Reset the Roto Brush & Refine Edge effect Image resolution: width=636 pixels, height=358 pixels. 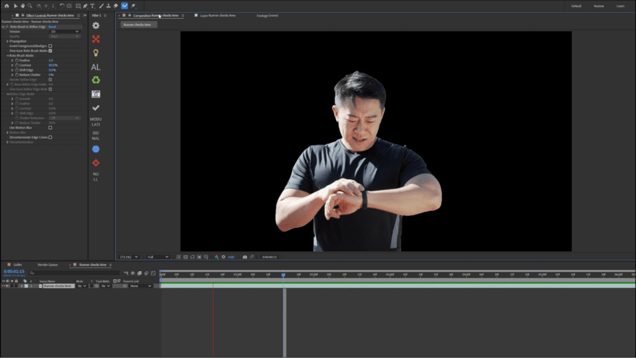pos(52,27)
